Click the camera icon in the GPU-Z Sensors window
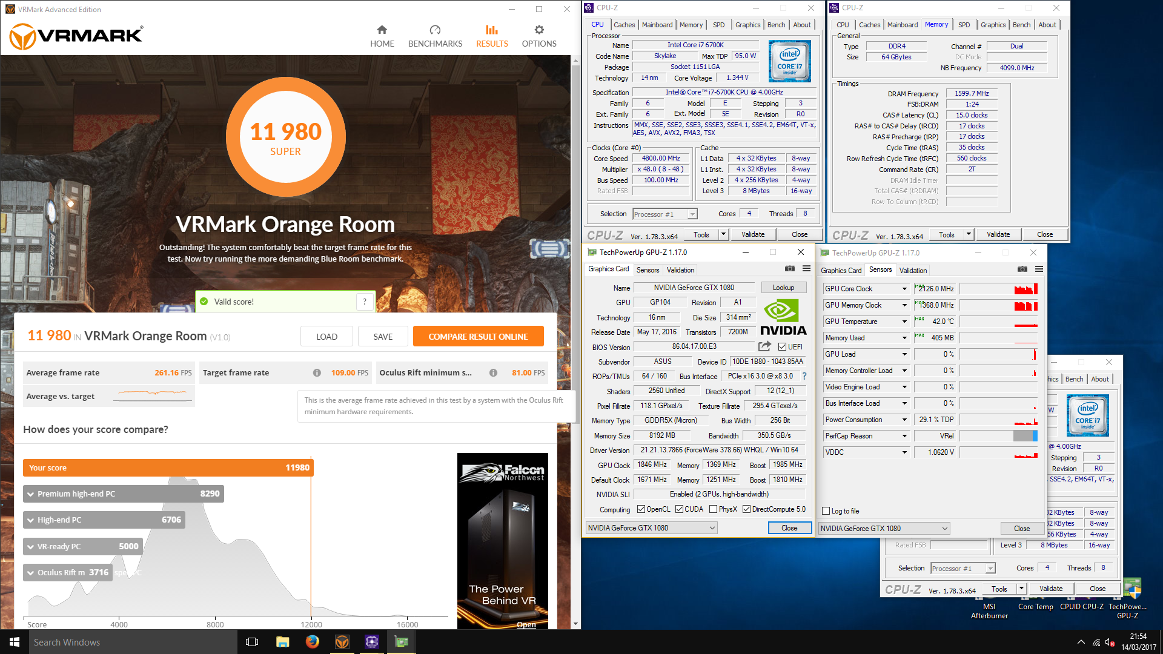The image size is (1163, 654). pyautogui.click(x=1022, y=269)
